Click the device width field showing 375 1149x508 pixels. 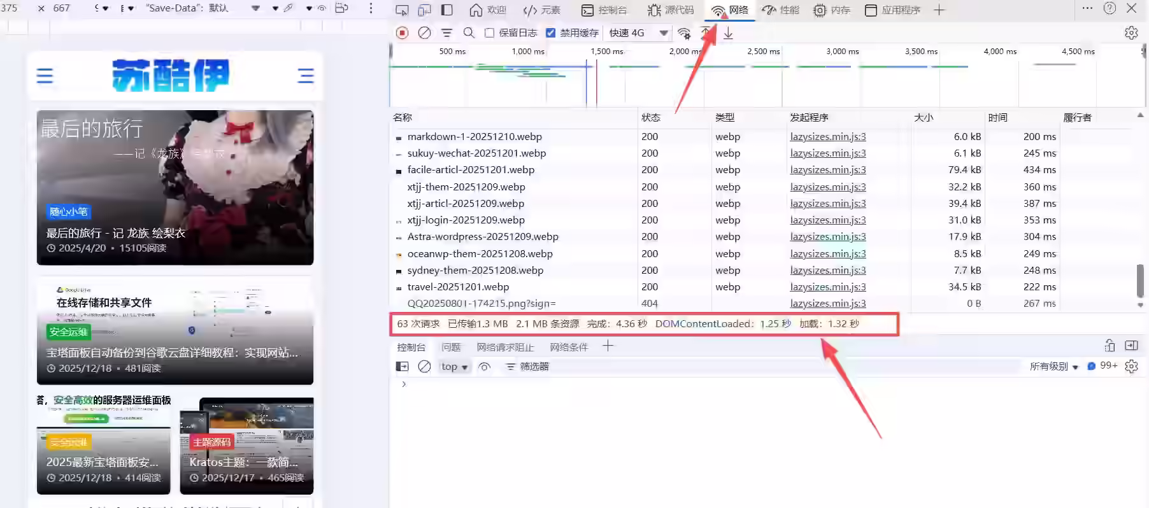[x=10, y=8]
